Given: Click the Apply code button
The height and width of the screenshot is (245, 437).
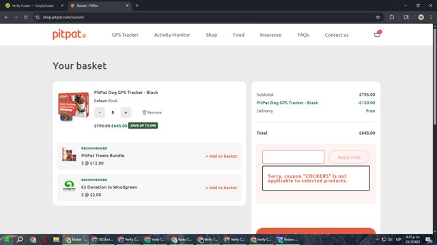Looking at the screenshot, I should (x=349, y=157).
